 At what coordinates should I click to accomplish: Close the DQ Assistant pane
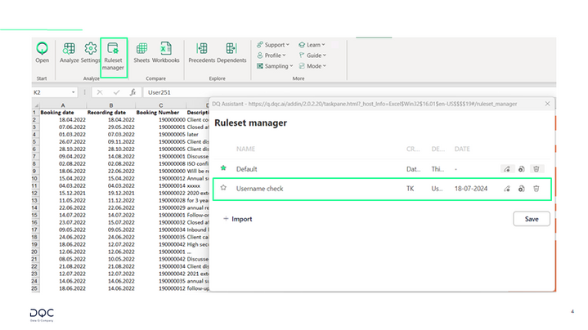pyautogui.click(x=547, y=104)
